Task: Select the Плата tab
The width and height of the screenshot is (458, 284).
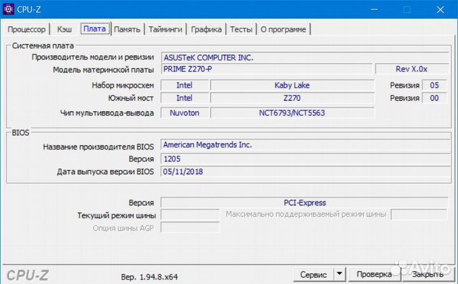Action: click(x=95, y=29)
